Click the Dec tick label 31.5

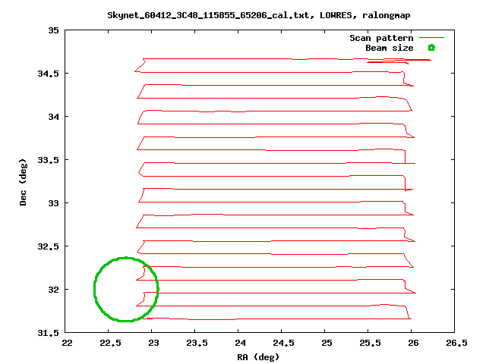pyautogui.click(x=48, y=333)
